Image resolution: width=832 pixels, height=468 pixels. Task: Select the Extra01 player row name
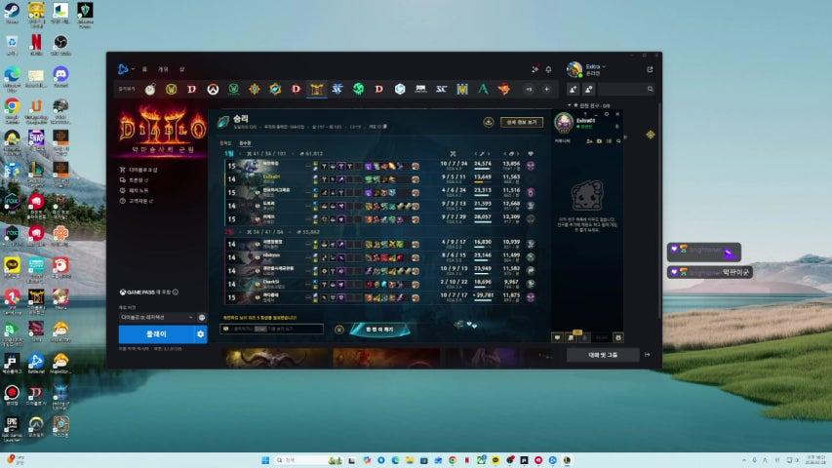pyautogui.click(x=271, y=176)
